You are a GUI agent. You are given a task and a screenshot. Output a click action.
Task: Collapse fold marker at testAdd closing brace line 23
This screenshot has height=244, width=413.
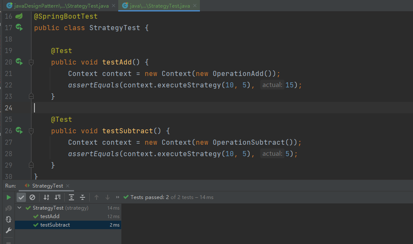[x=31, y=96]
